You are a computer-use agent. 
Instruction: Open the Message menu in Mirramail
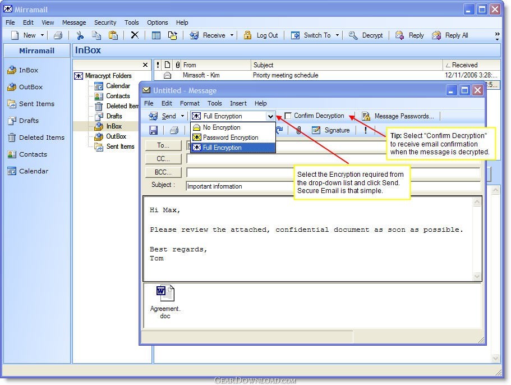[74, 22]
